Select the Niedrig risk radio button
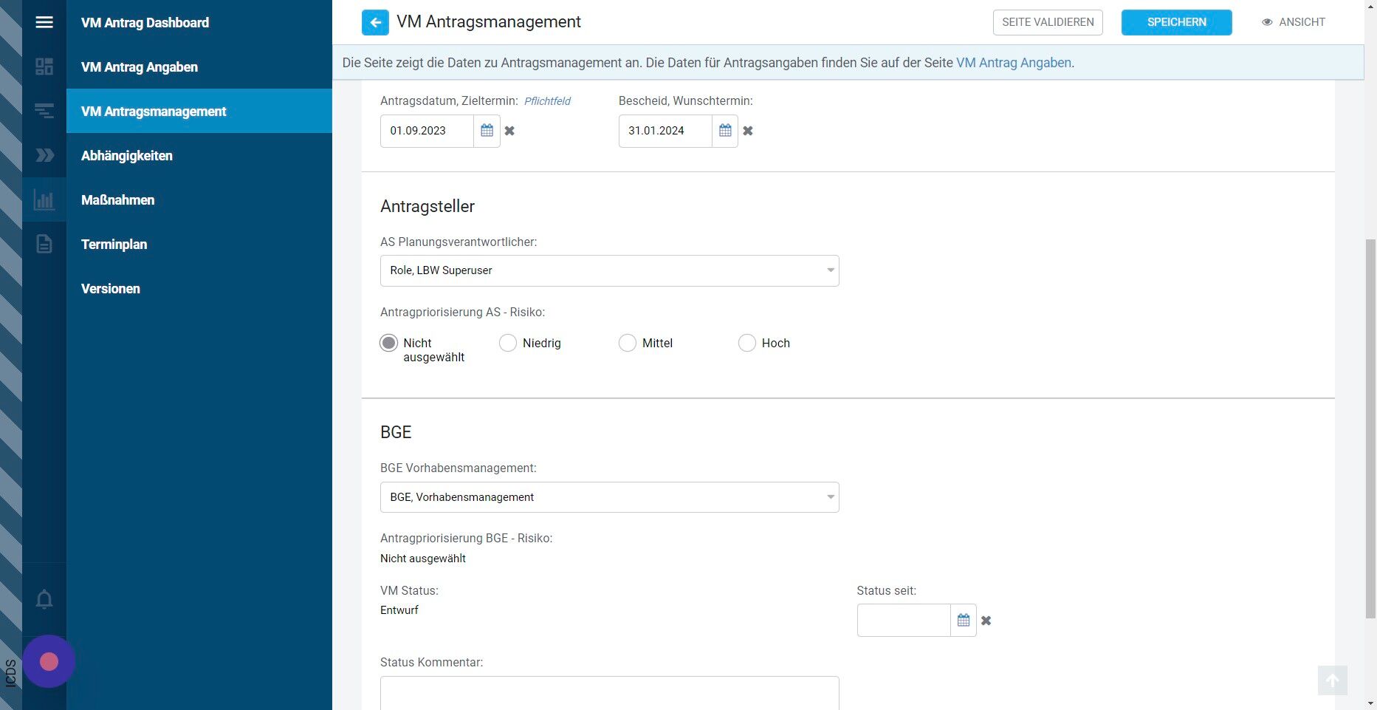The width and height of the screenshot is (1377, 710). point(508,343)
